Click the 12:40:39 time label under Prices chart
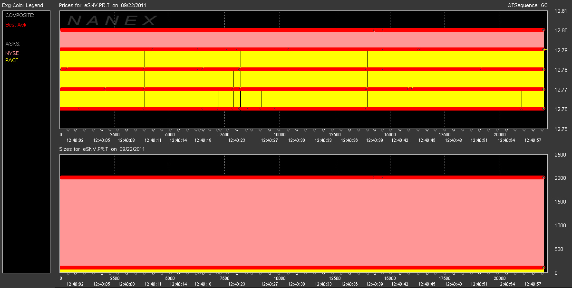 point(374,140)
